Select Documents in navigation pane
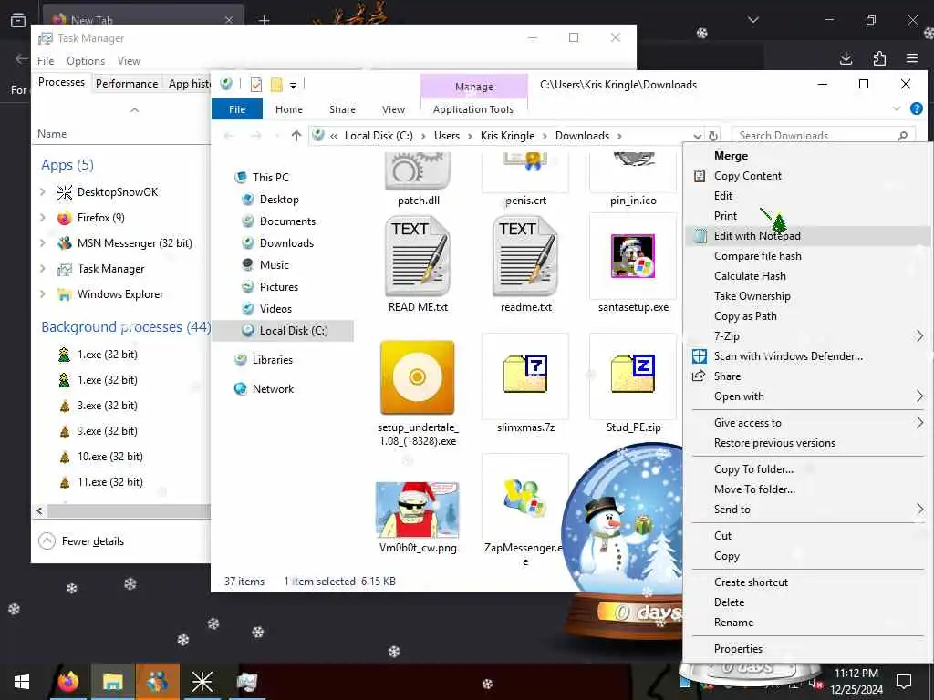 point(287,221)
